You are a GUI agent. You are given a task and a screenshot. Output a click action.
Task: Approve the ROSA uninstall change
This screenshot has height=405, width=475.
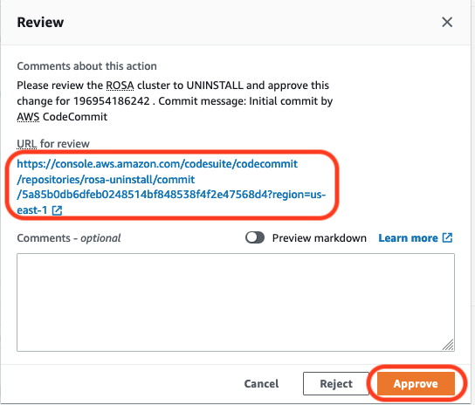pyautogui.click(x=416, y=384)
